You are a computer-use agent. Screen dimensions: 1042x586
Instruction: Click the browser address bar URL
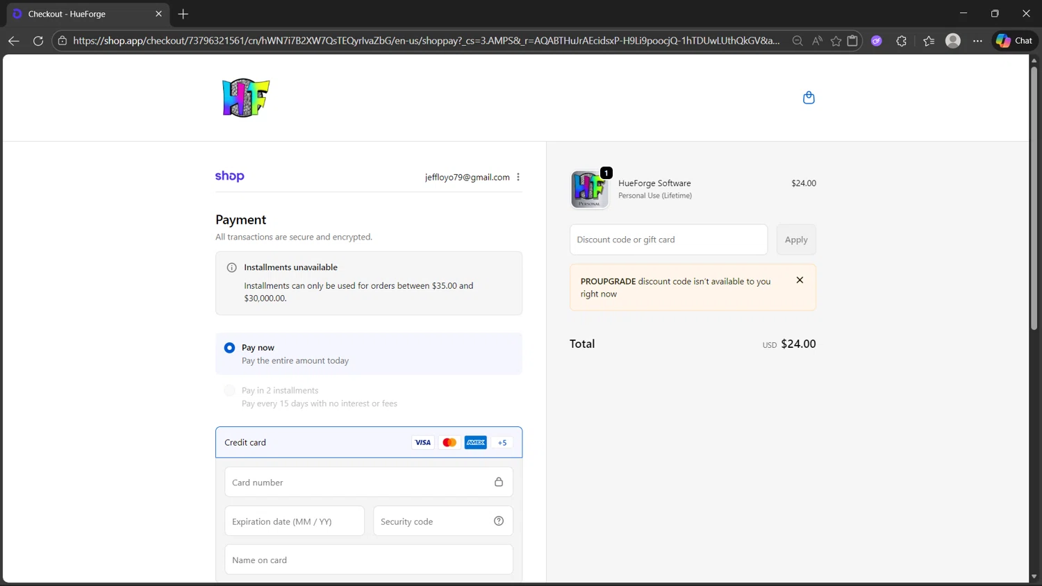coord(426,41)
